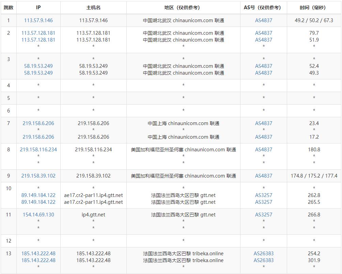Open the AS4837 link in hop 1 row
342x274 pixels.
[263, 20]
